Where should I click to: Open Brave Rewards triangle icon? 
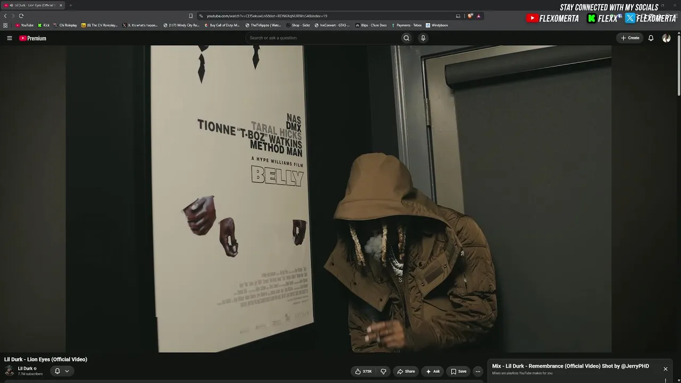coord(478,16)
